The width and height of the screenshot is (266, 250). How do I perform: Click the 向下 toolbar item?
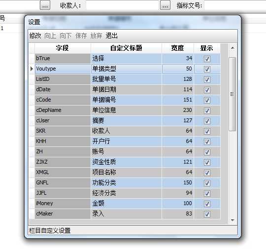66,36
